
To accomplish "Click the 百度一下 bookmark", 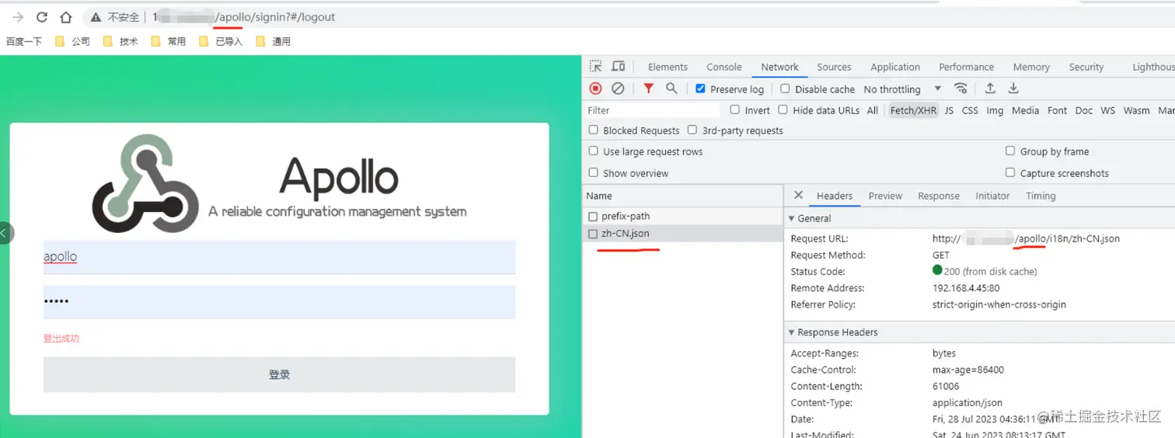I will click(24, 41).
